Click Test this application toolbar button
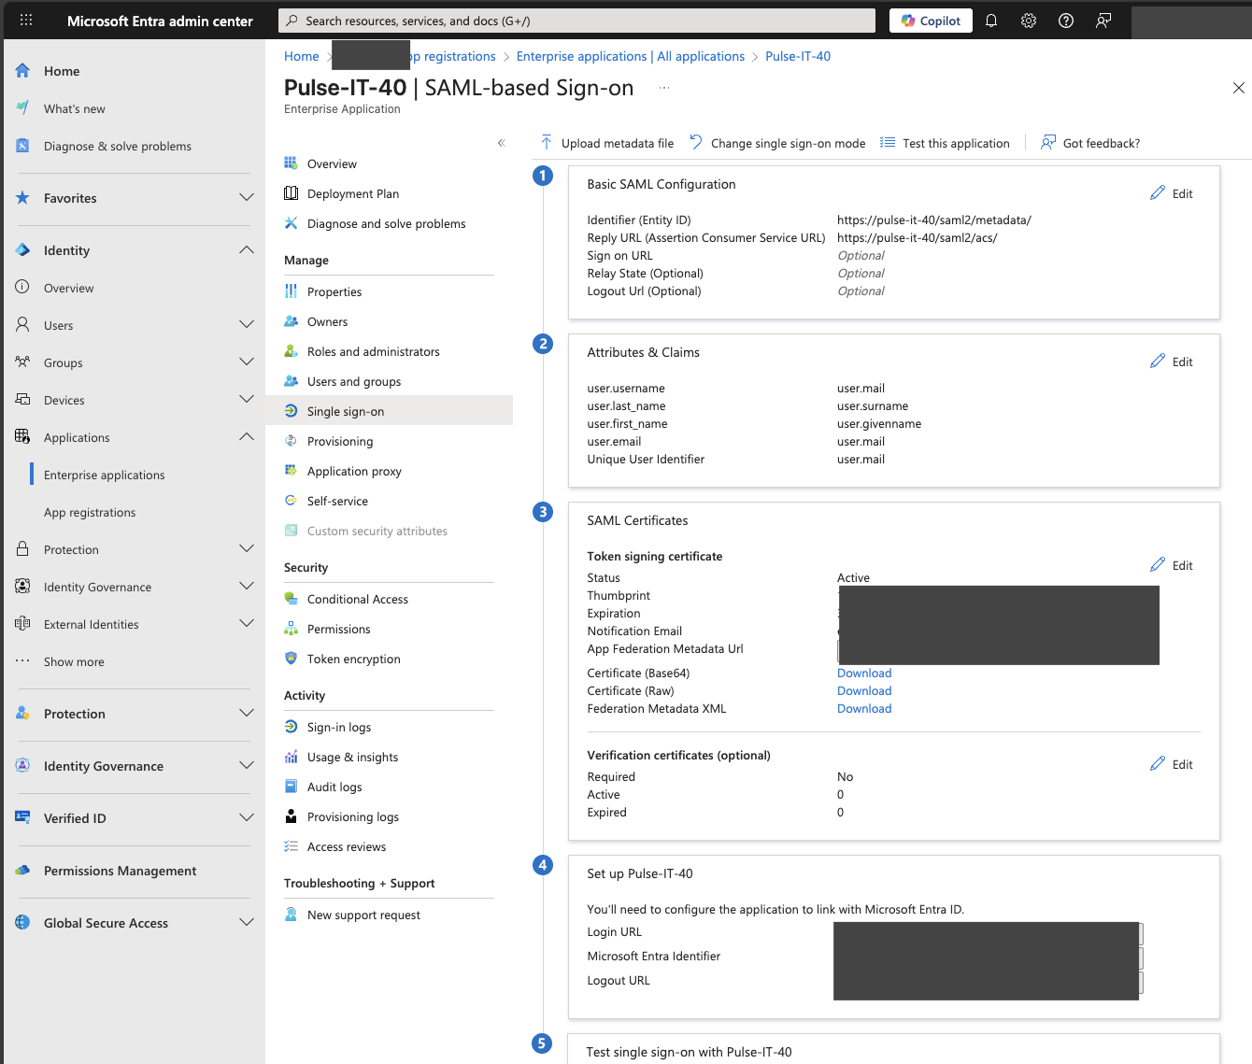The image size is (1252, 1064). 945,143
